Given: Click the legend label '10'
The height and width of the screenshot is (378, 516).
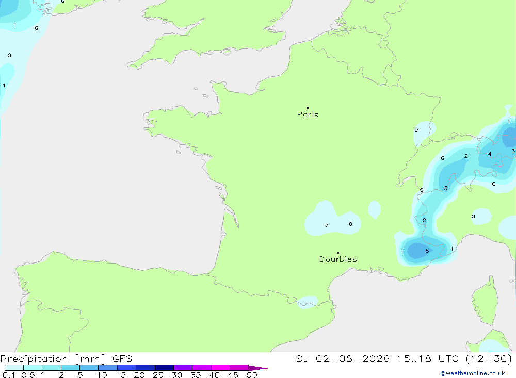Looking at the screenshot, I should pyautogui.click(x=102, y=375).
